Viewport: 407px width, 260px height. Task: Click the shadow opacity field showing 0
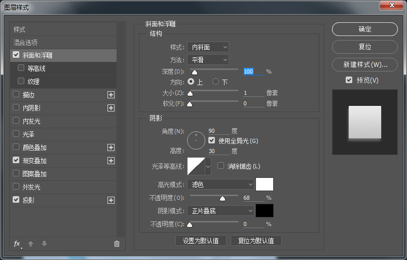253,224
